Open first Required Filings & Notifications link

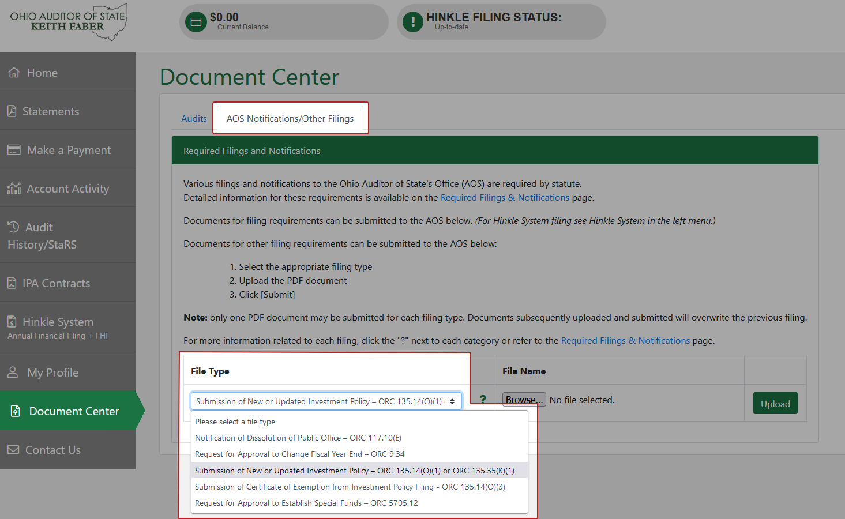point(505,198)
